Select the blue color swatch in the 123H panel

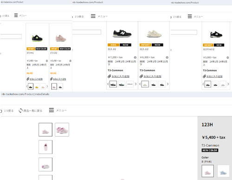pos(223,171)
